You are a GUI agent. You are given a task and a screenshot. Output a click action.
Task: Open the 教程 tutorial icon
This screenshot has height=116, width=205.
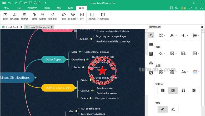pyautogui.click(x=5, y=16)
